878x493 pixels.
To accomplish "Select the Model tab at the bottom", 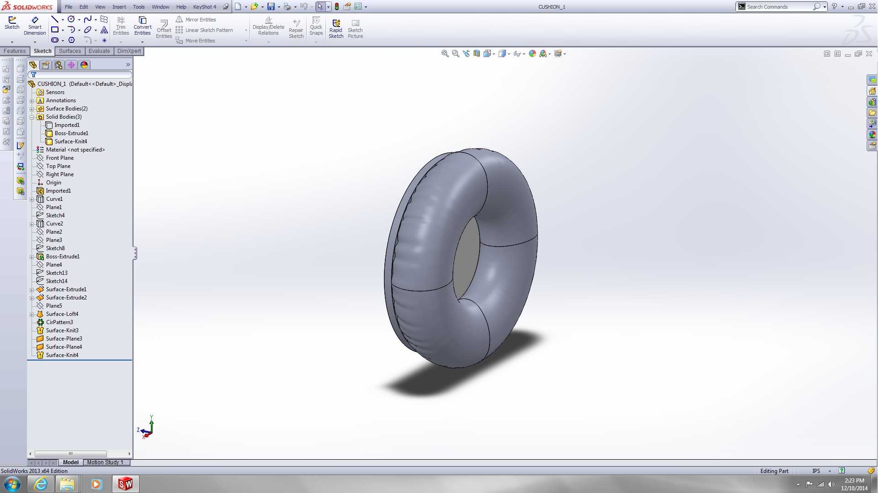I will pyautogui.click(x=70, y=462).
